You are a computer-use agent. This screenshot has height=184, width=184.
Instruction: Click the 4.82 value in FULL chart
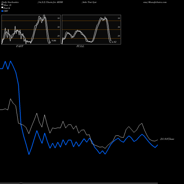pos(114,42)
